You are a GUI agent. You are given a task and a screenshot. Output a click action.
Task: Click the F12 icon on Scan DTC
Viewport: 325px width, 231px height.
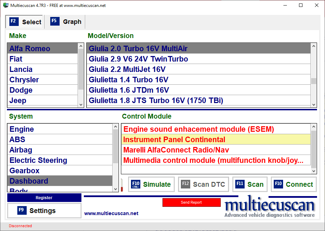pyautogui.click(x=185, y=184)
